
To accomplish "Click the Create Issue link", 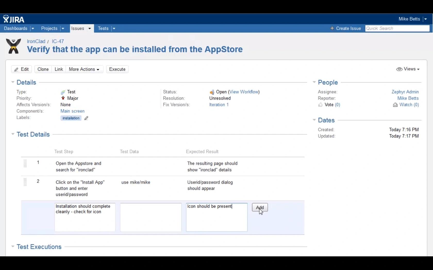I will tap(348, 28).
